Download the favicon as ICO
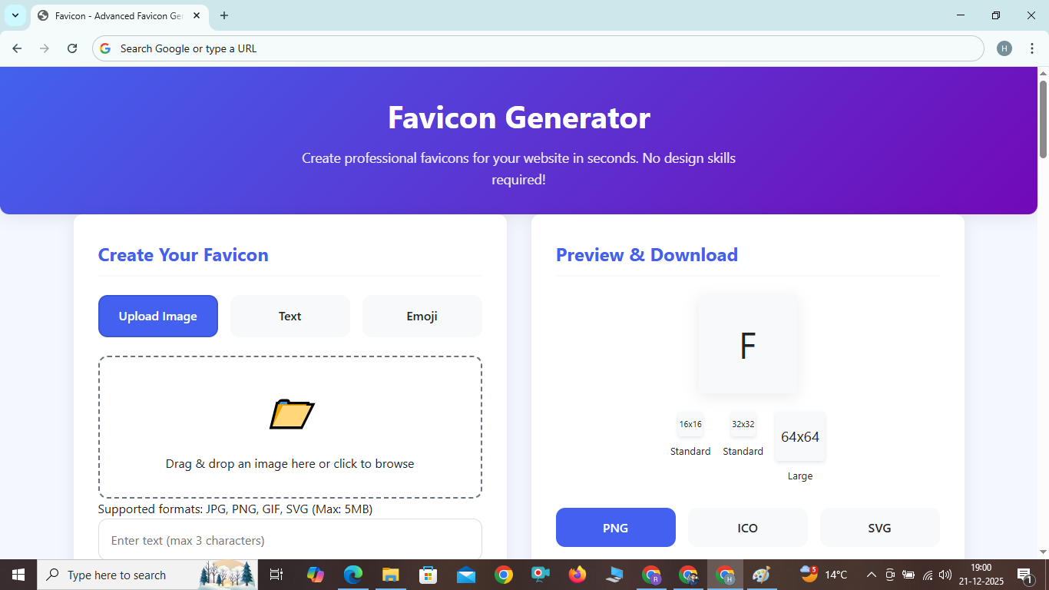The height and width of the screenshot is (590, 1049). coord(747,528)
